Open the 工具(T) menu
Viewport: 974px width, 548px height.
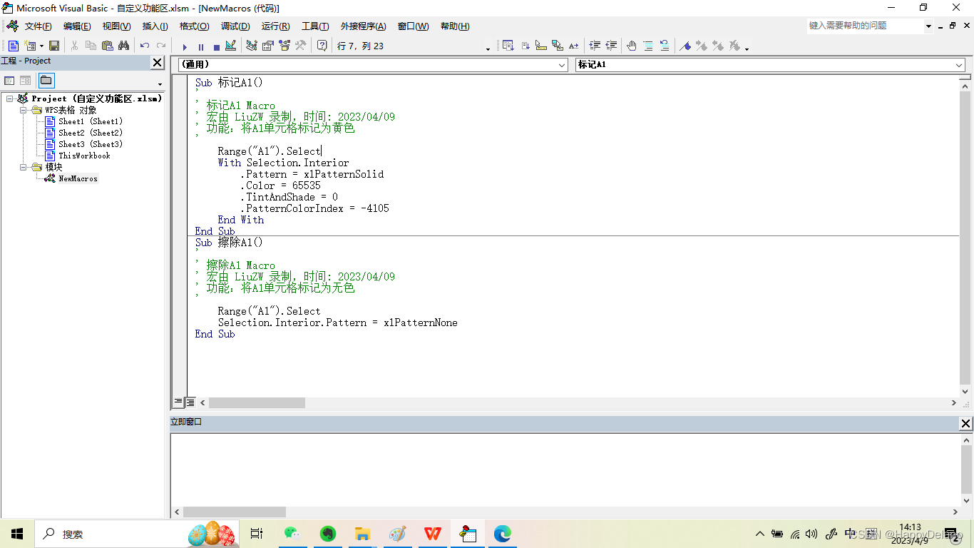pyautogui.click(x=314, y=26)
